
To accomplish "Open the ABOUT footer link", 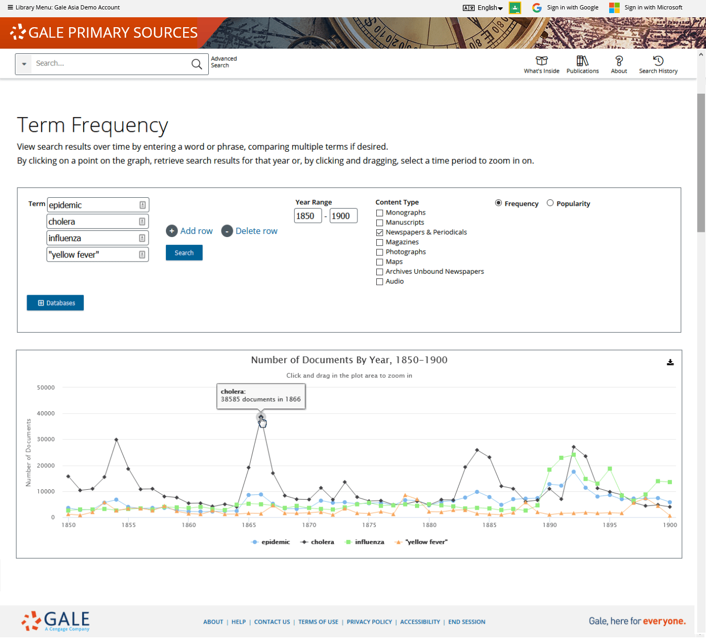I will click(x=213, y=622).
